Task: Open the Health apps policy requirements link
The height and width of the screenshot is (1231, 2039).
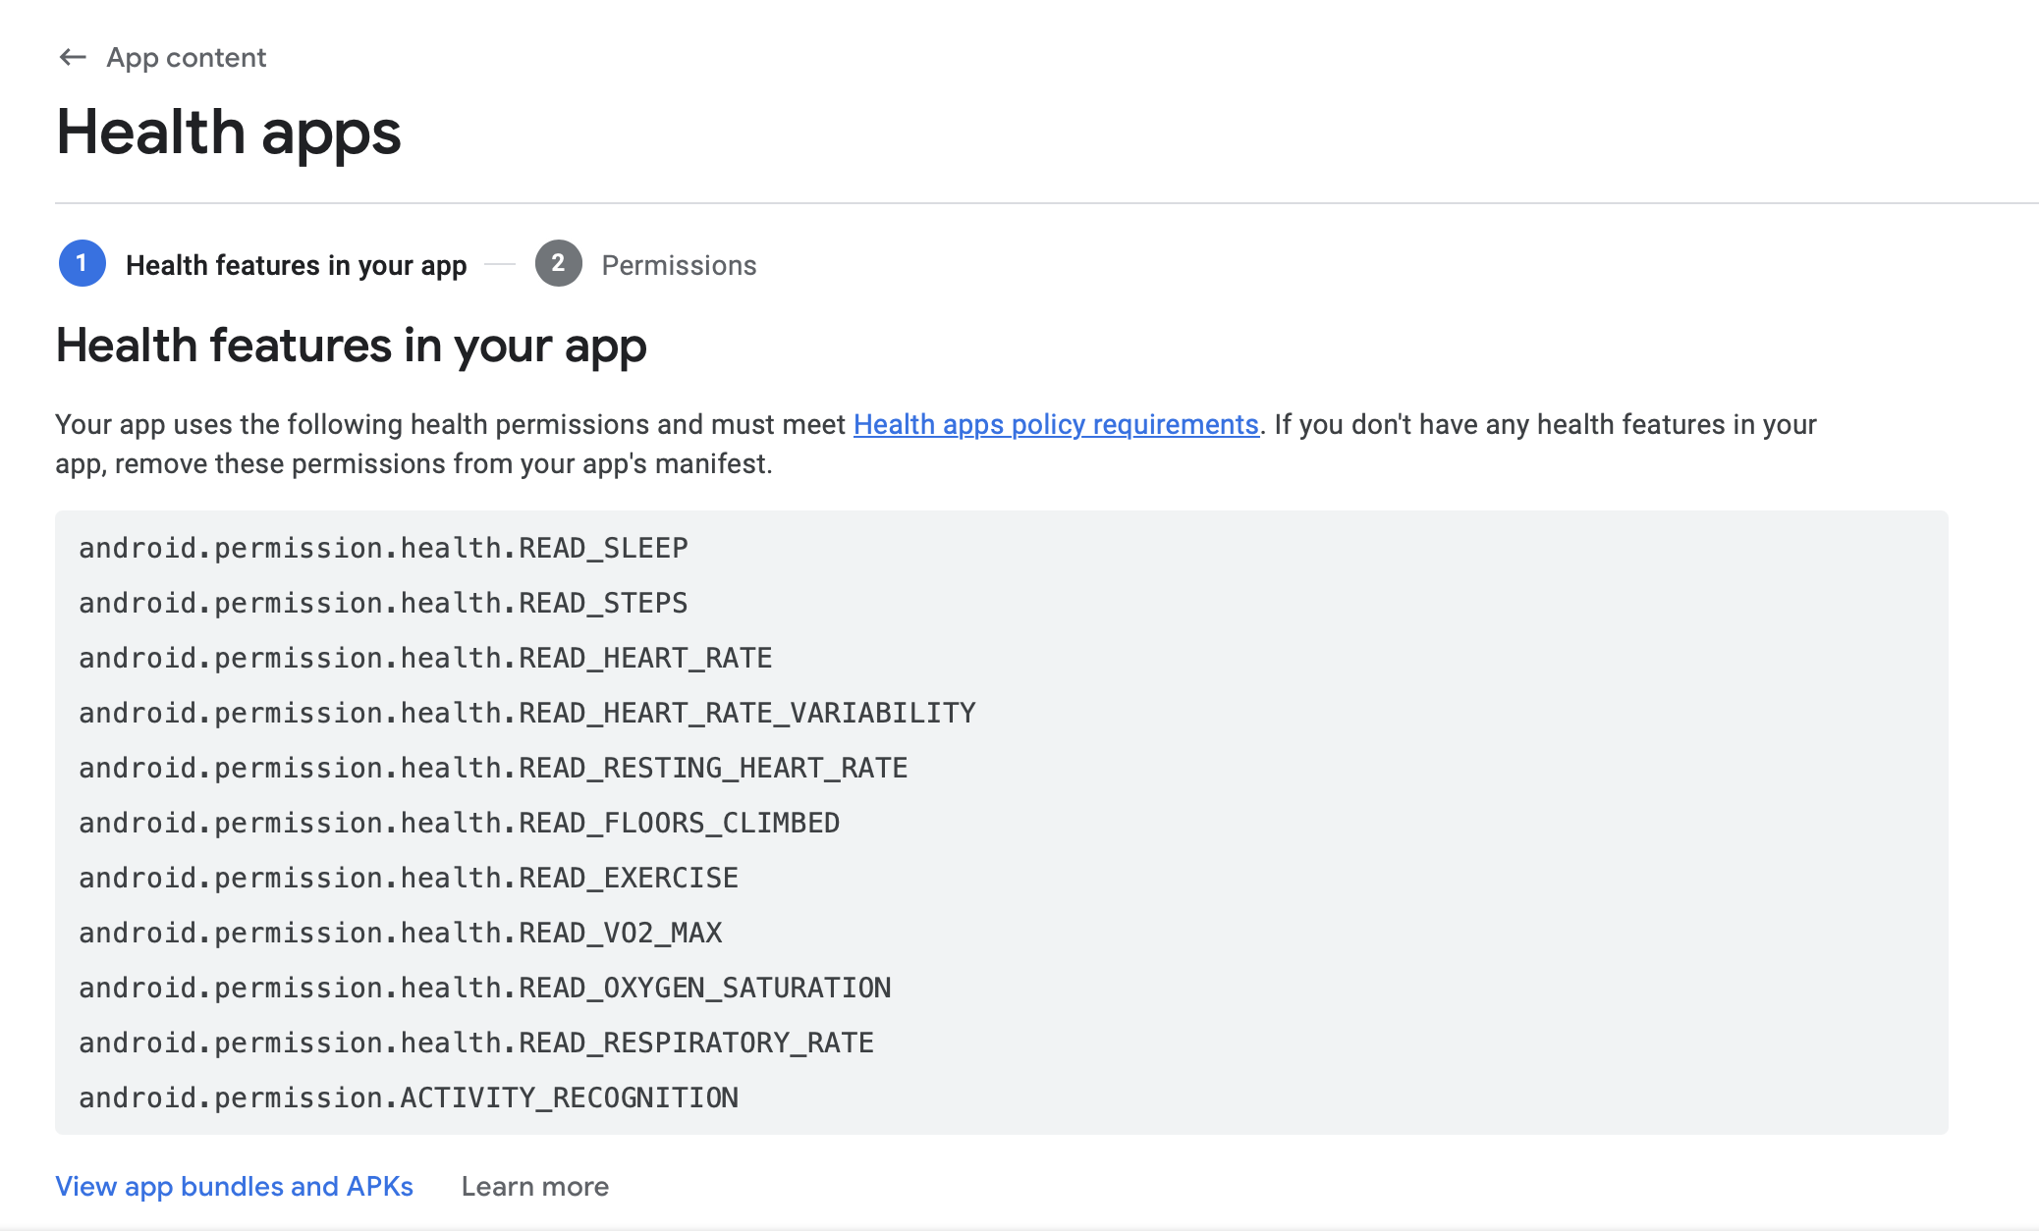Action: (x=1055, y=424)
